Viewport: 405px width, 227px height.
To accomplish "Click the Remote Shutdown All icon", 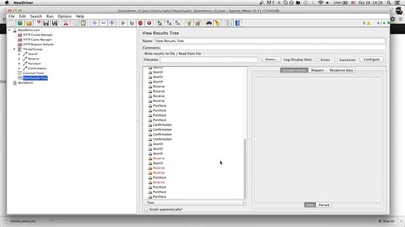I will 178,23.
